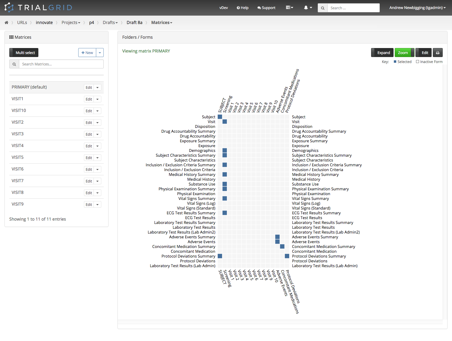The height and width of the screenshot is (341, 452).
Task: Open the notifications bell menu
Action: (308, 8)
